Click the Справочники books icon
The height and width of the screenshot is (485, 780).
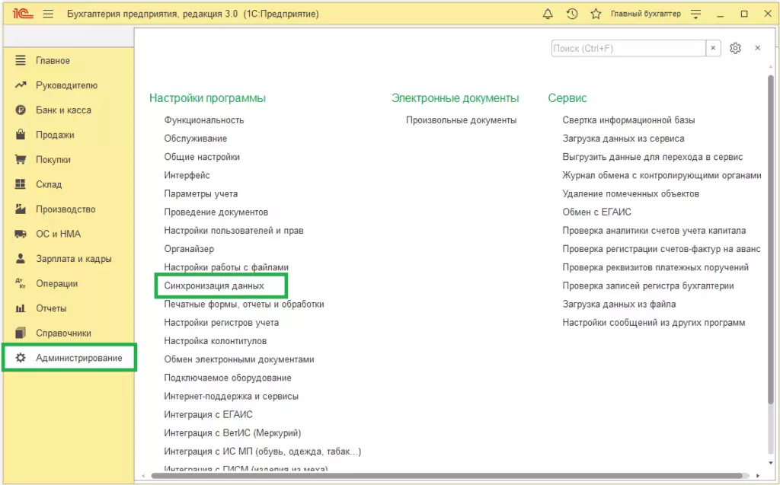coord(21,333)
